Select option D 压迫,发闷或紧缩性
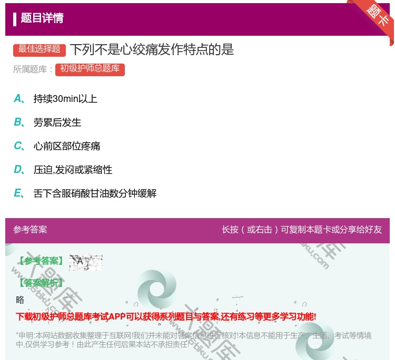This screenshot has width=395, height=360. pos(63,170)
